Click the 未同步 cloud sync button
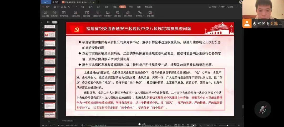The height and width of the screenshot is (127, 284). pos(213,7)
